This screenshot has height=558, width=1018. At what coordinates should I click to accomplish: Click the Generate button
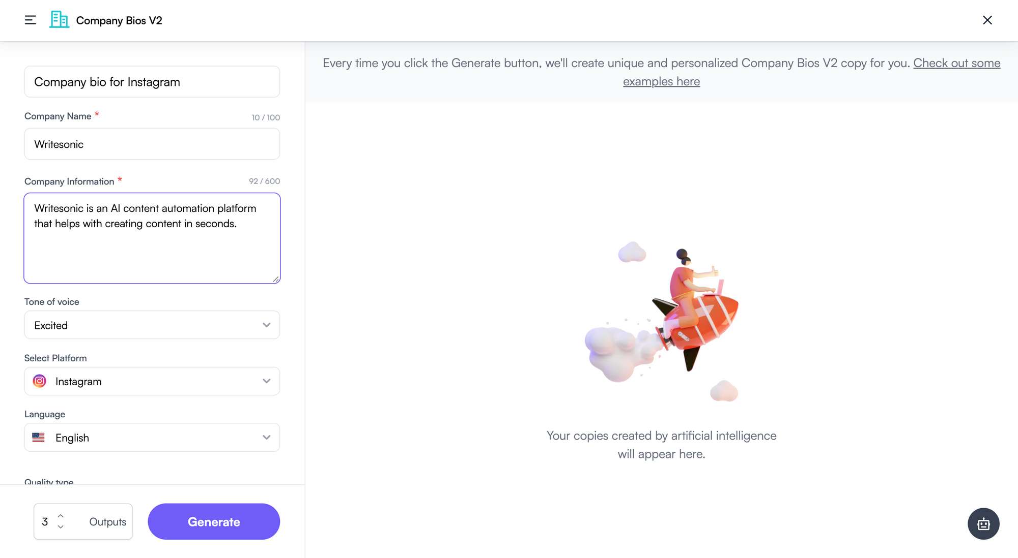coord(213,521)
